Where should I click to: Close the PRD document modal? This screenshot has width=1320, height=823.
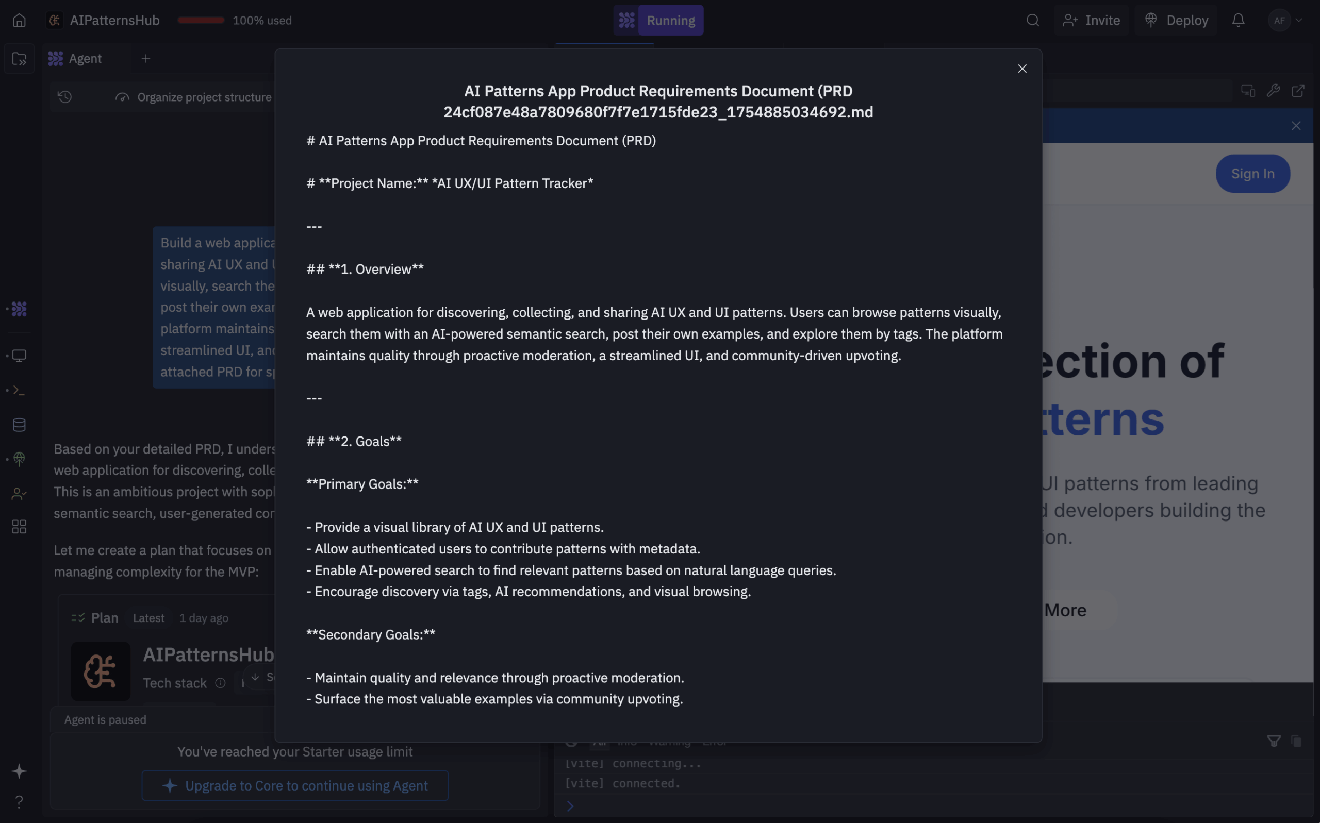[1021, 69]
